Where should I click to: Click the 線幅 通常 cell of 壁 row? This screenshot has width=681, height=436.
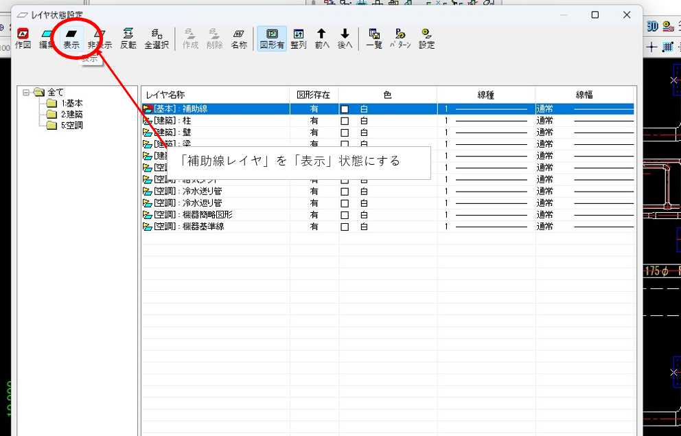point(584,133)
